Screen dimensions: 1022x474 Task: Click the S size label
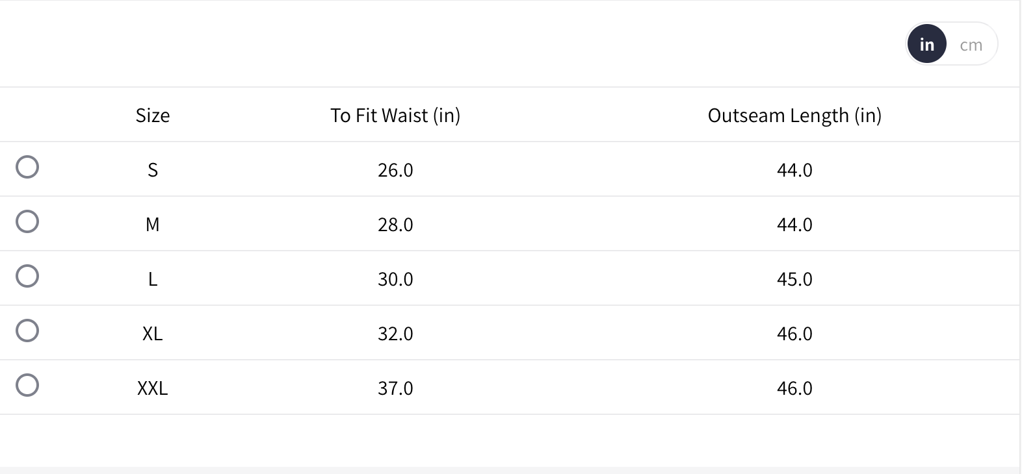(x=153, y=170)
